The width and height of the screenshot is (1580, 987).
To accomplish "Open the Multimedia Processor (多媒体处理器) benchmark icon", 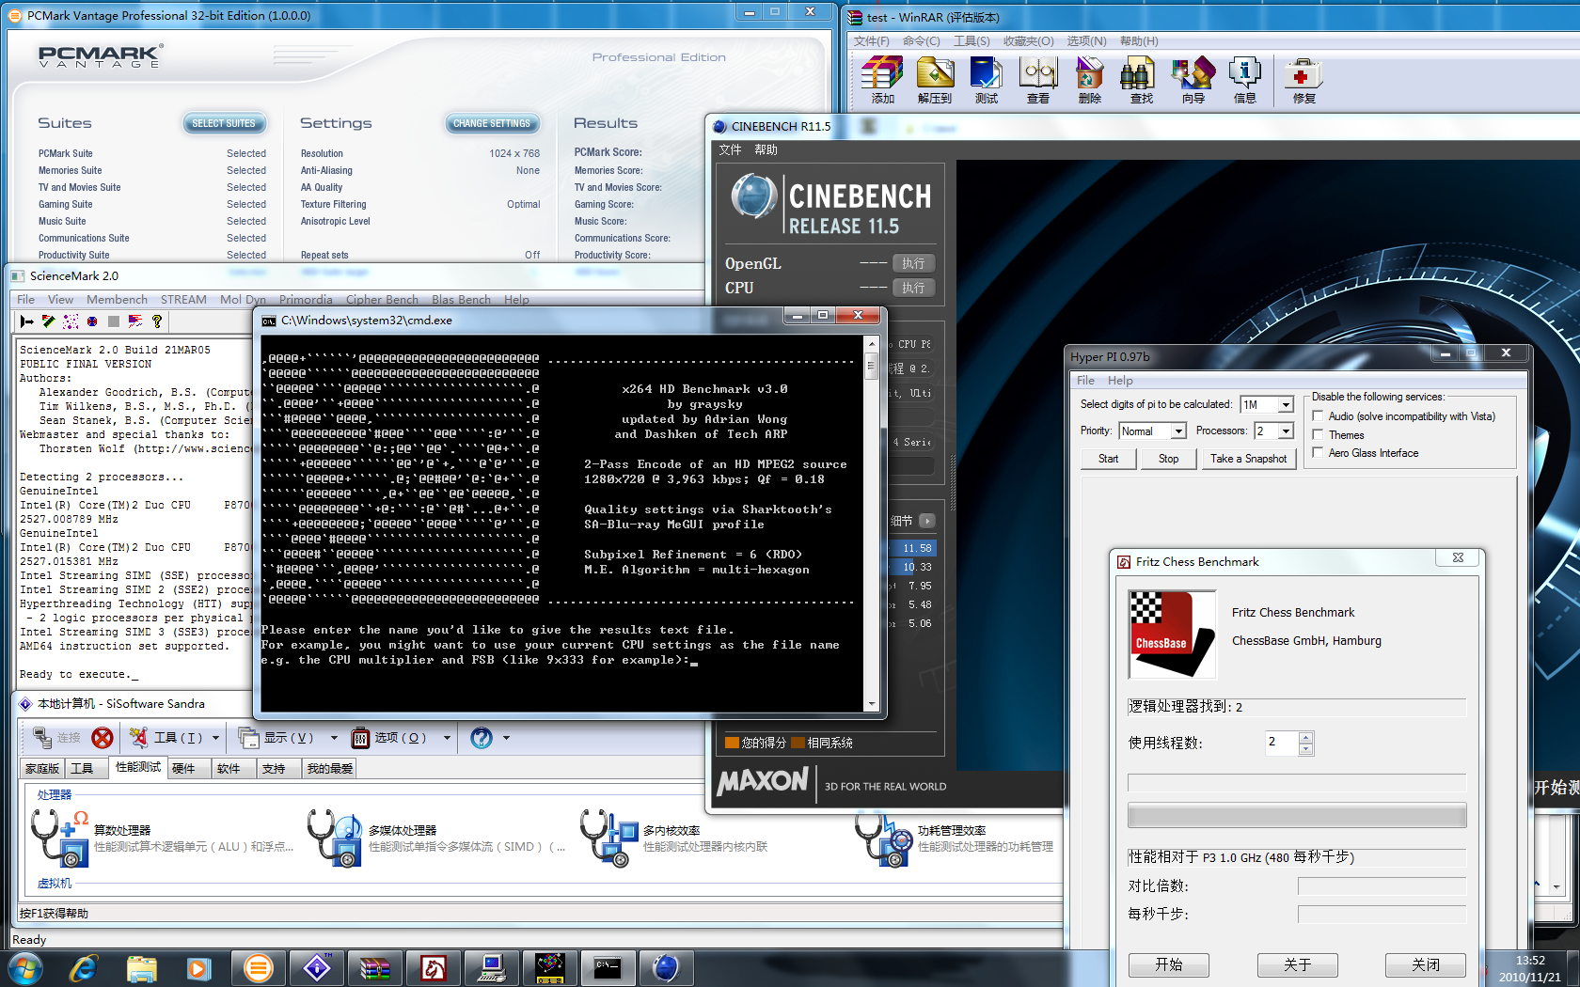I will tap(335, 838).
